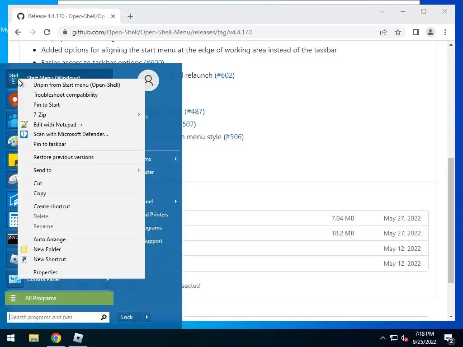Click the 7.04 MB asset size
Viewport: 463px width, 347px height.
[343, 218]
